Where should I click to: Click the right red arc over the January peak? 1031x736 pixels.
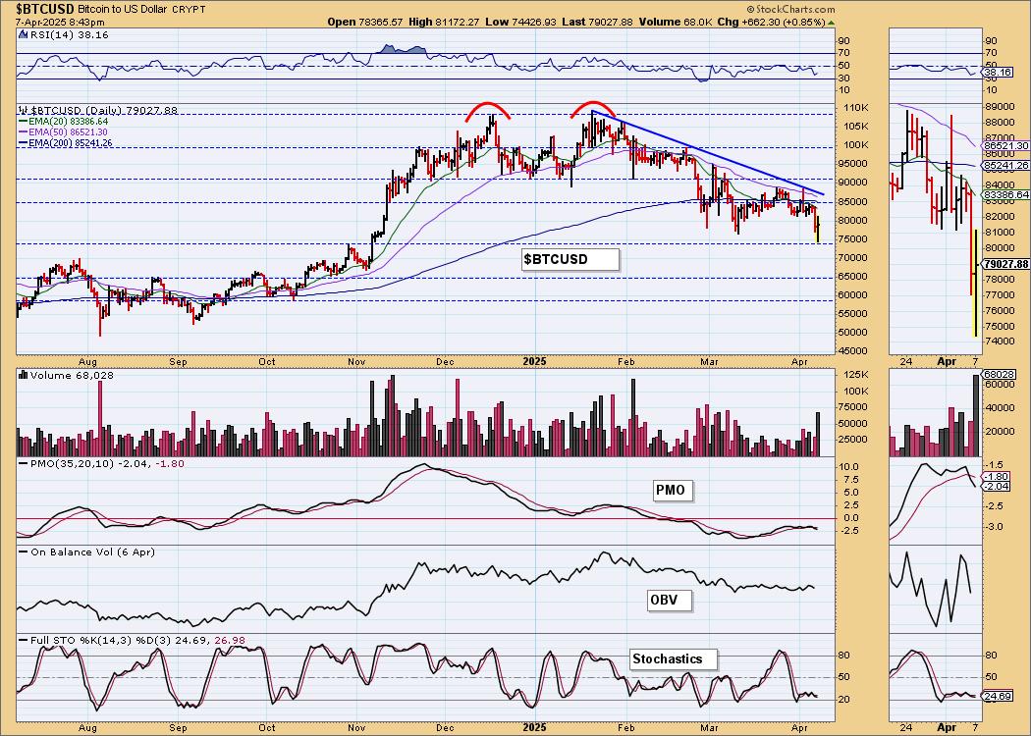click(x=593, y=109)
